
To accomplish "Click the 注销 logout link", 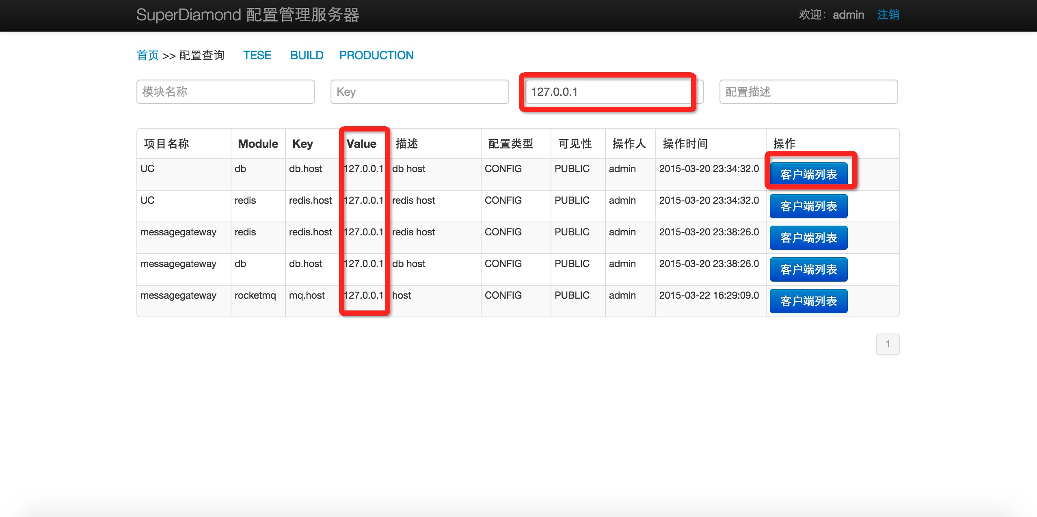I will (x=888, y=15).
